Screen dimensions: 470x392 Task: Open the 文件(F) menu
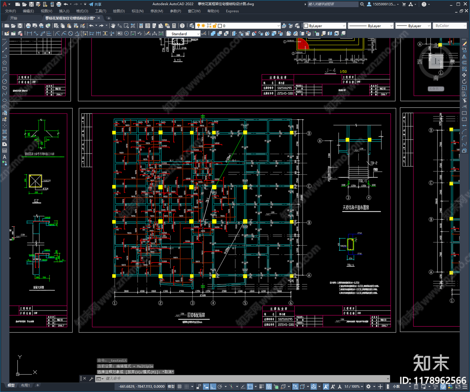click(x=11, y=11)
